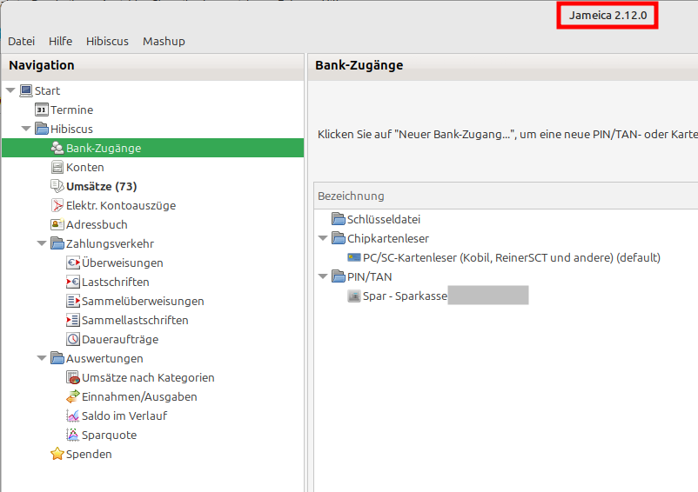Click the Überweisungen icon
698x492 pixels.
click(x=73, y=263)
